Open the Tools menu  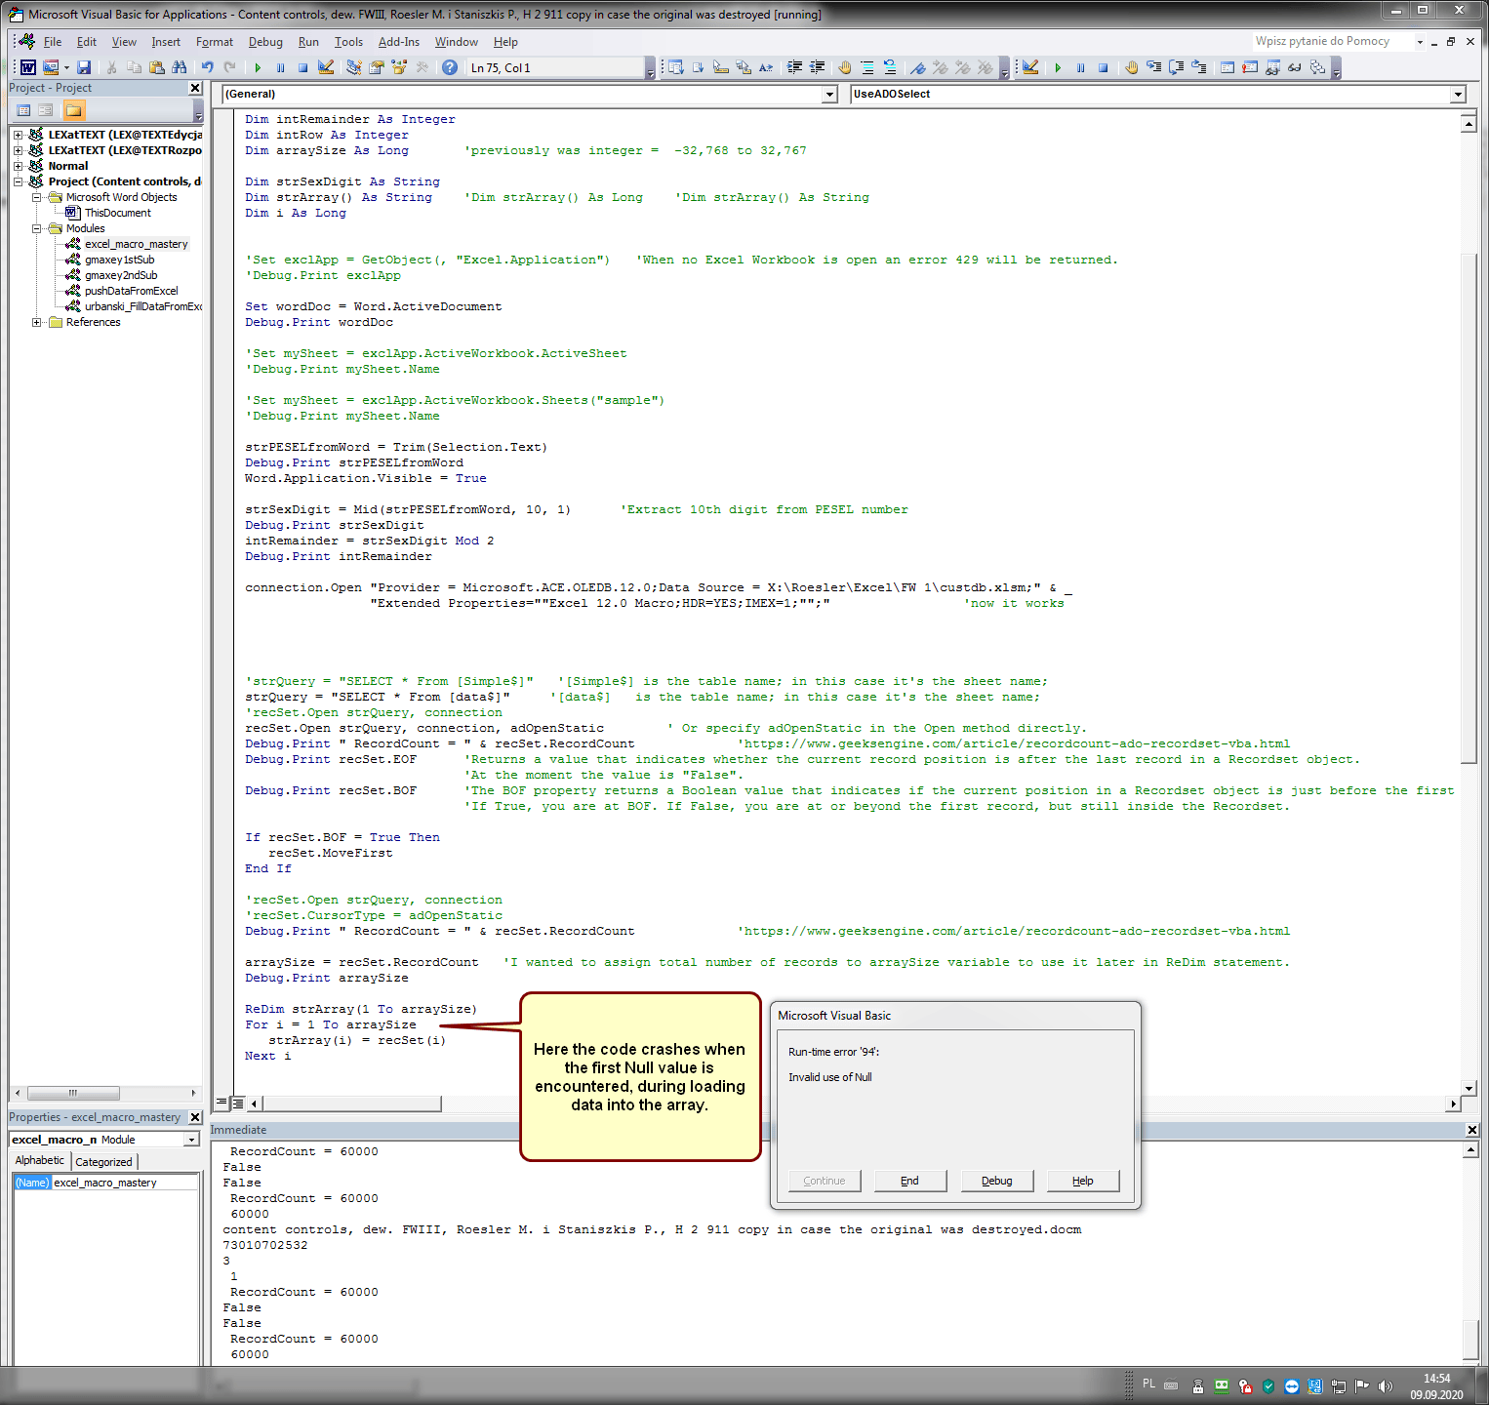[348, 42]
